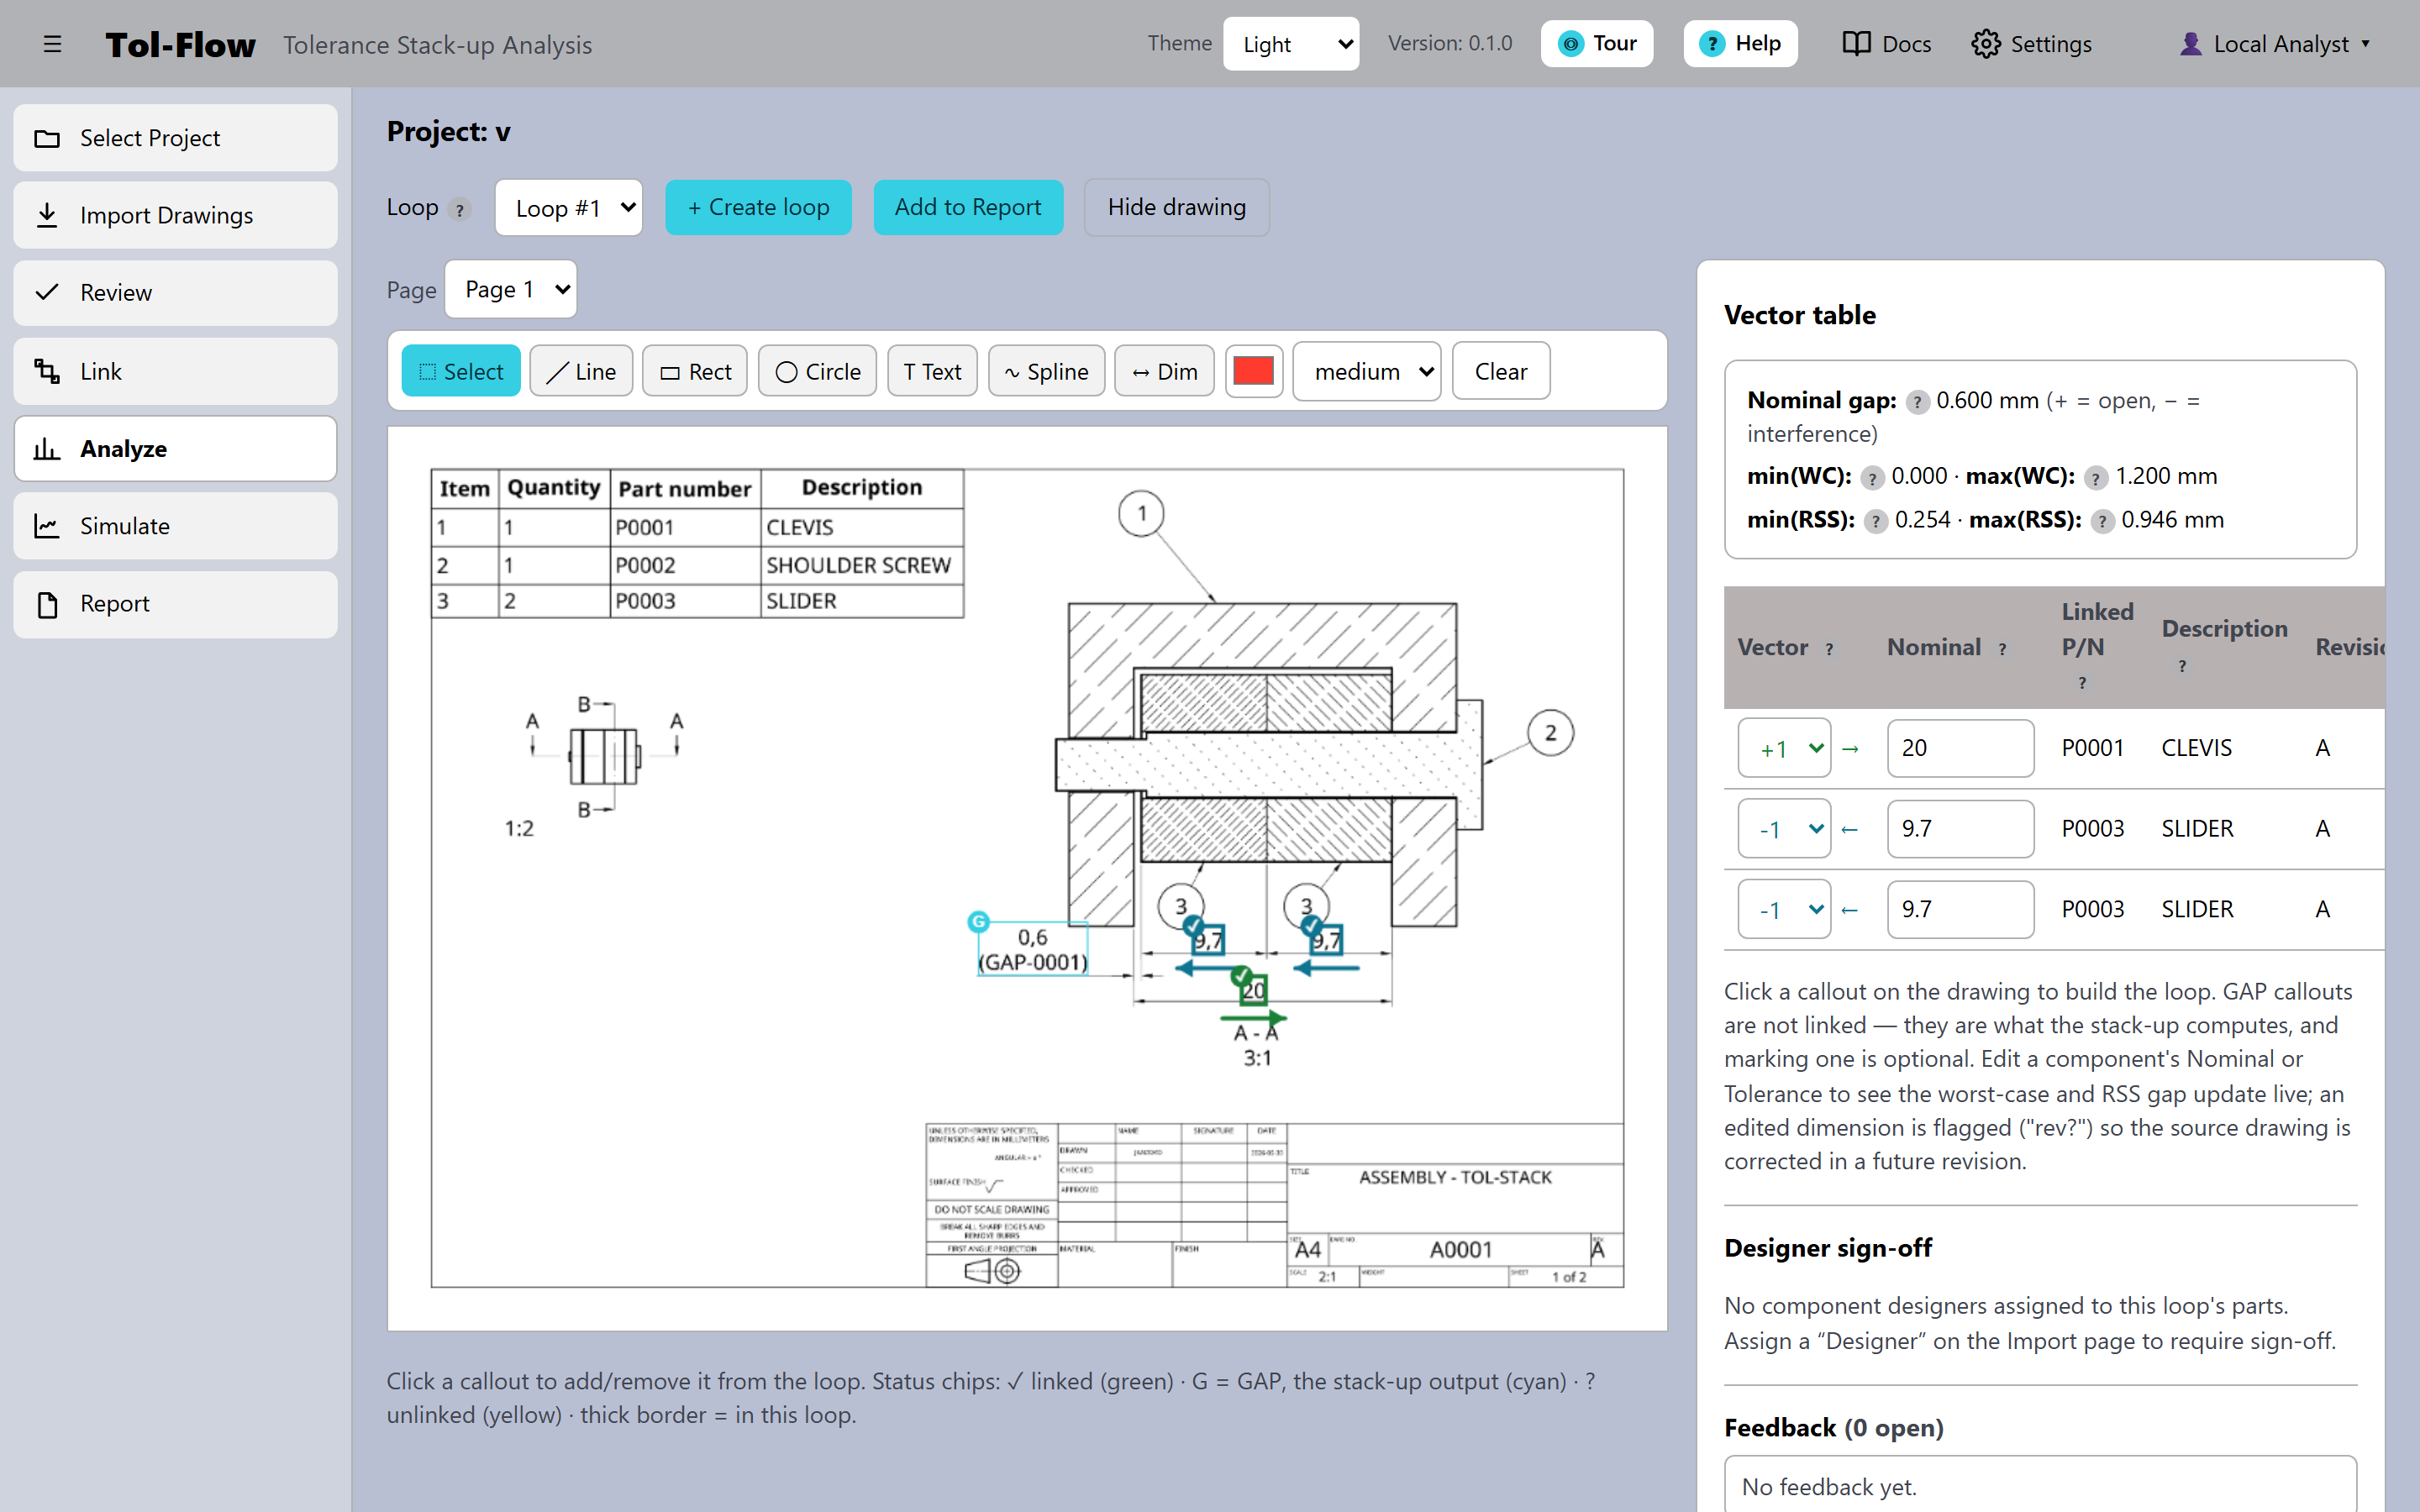Screen dimensions: 2420x1512
Task: Choose the Text annotation tool
Action: click(932, 371)
